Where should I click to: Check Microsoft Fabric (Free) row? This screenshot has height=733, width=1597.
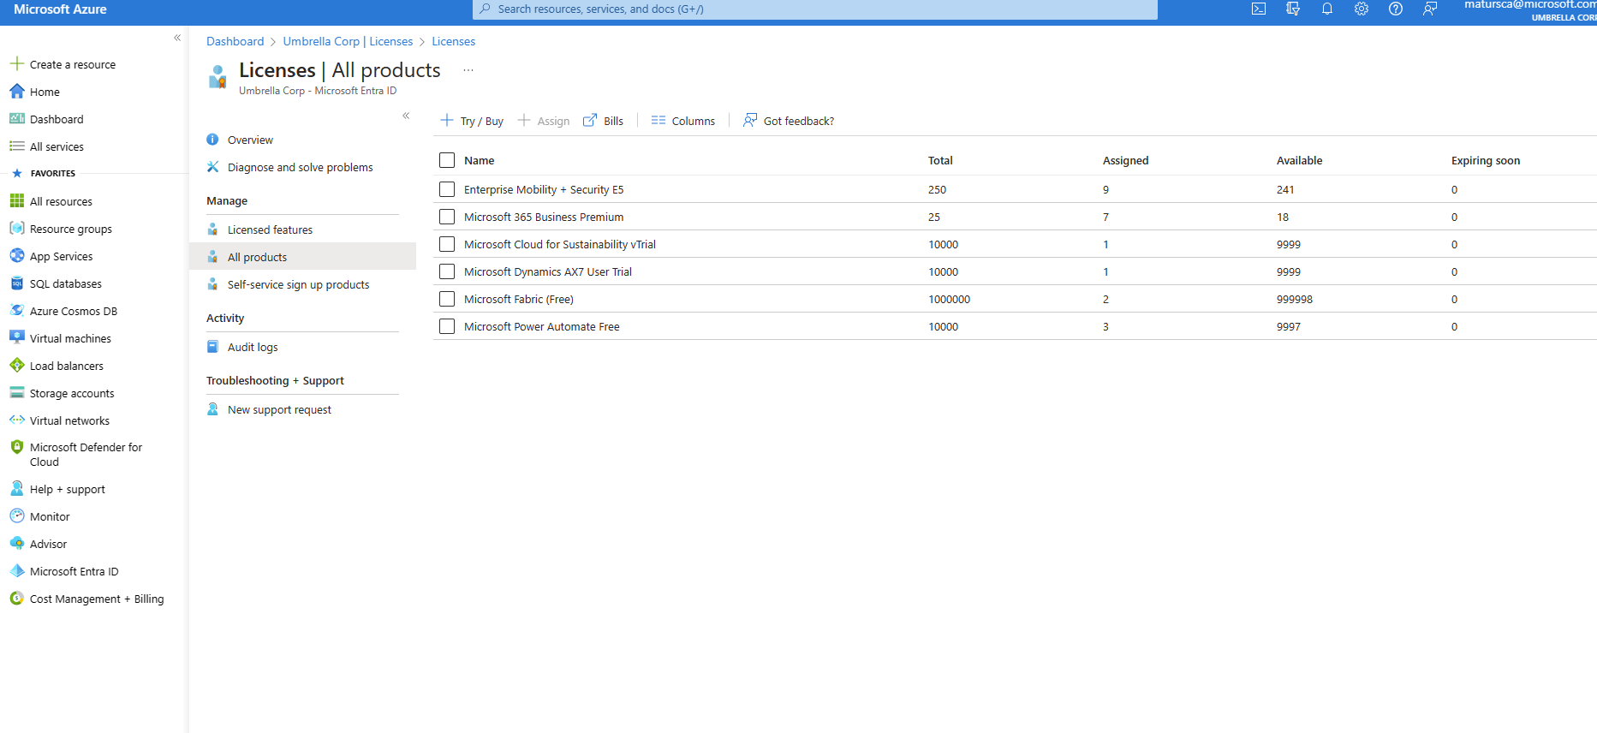447,299
